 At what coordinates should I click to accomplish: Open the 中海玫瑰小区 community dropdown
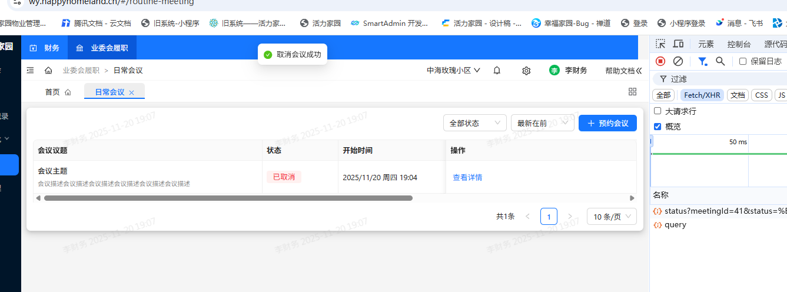pos(453,71)
